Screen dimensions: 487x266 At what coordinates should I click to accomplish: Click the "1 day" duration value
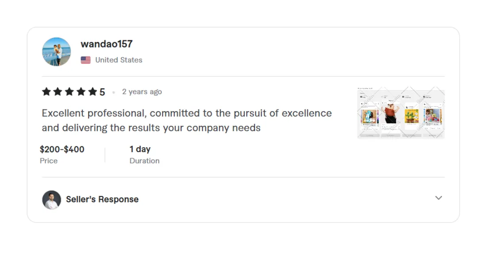coord(140,149)
